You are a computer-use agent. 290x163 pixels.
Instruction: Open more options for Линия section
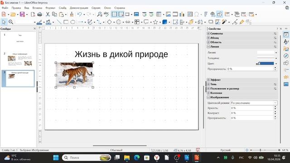275,47
